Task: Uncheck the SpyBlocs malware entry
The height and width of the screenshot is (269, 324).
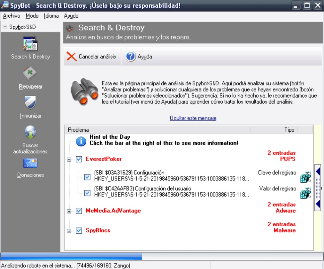Action: 78,230
